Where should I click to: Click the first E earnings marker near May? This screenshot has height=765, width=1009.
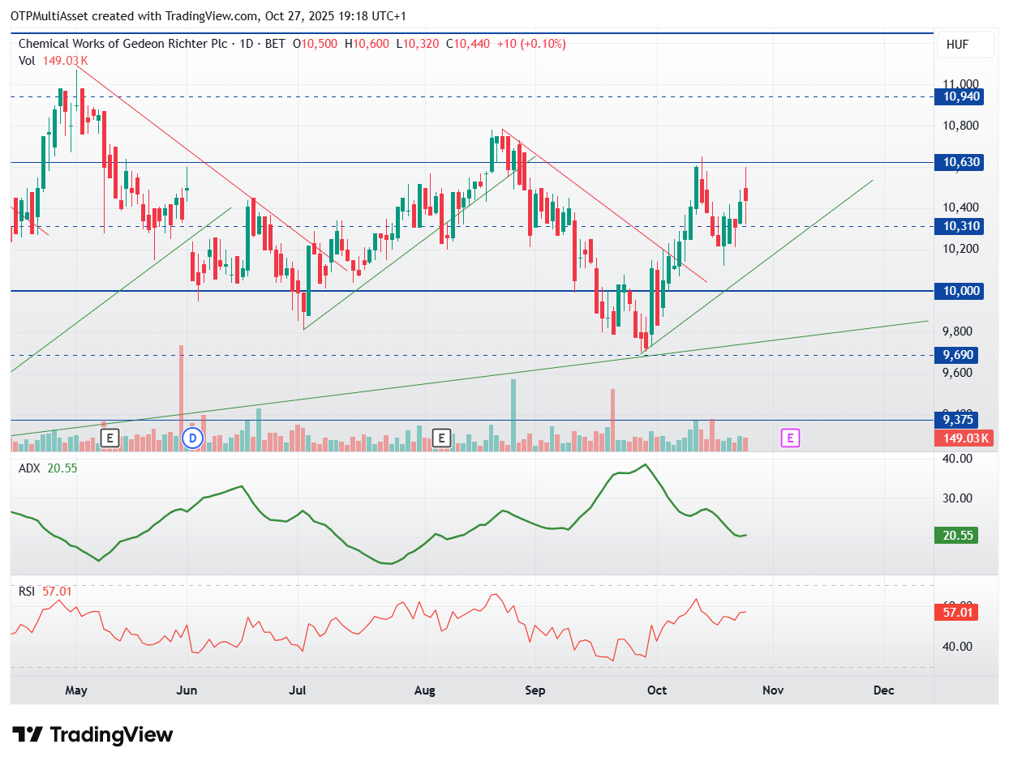click(x=111, y=439)
